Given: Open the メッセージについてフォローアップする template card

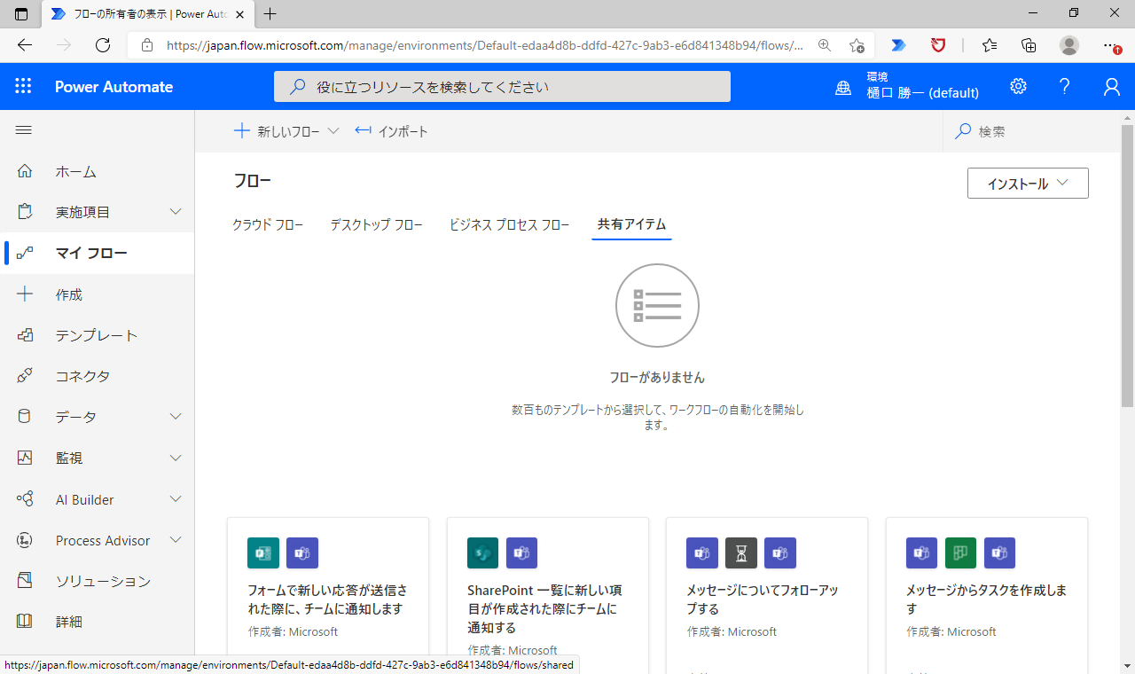Looking at the screenshot, I should click(x=767, y=595).
